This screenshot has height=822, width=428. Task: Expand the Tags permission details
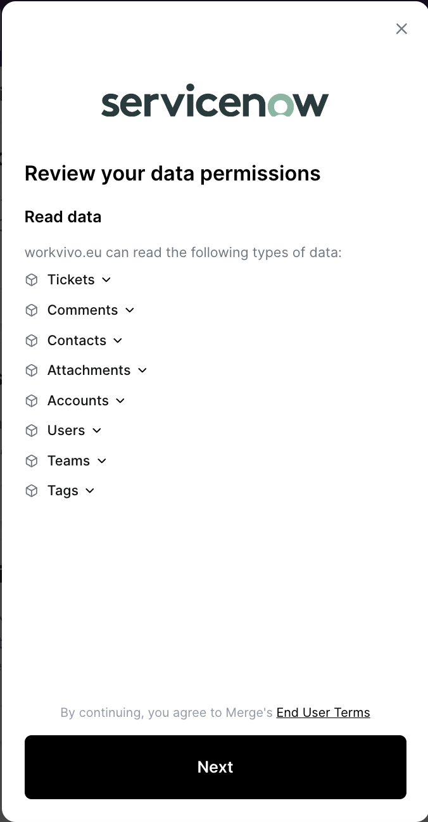tap(89, 490)
